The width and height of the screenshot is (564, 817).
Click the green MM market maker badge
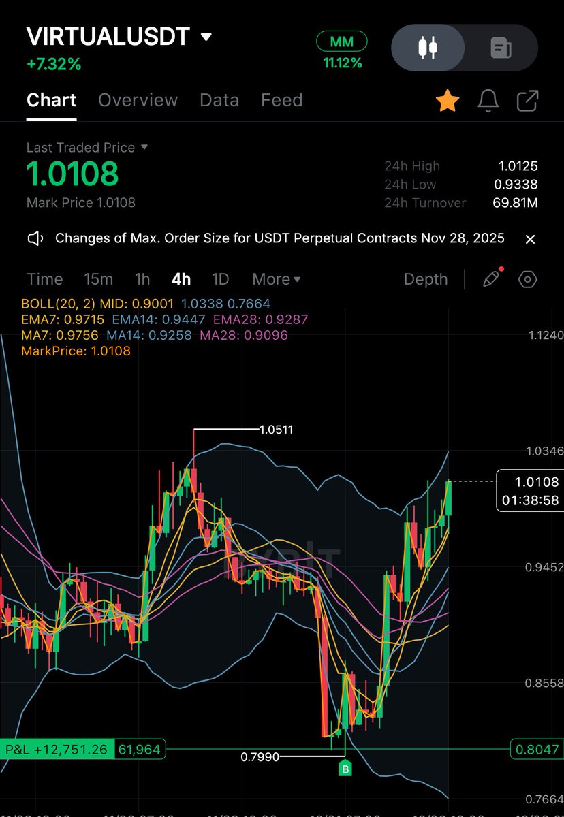point(341,41)
